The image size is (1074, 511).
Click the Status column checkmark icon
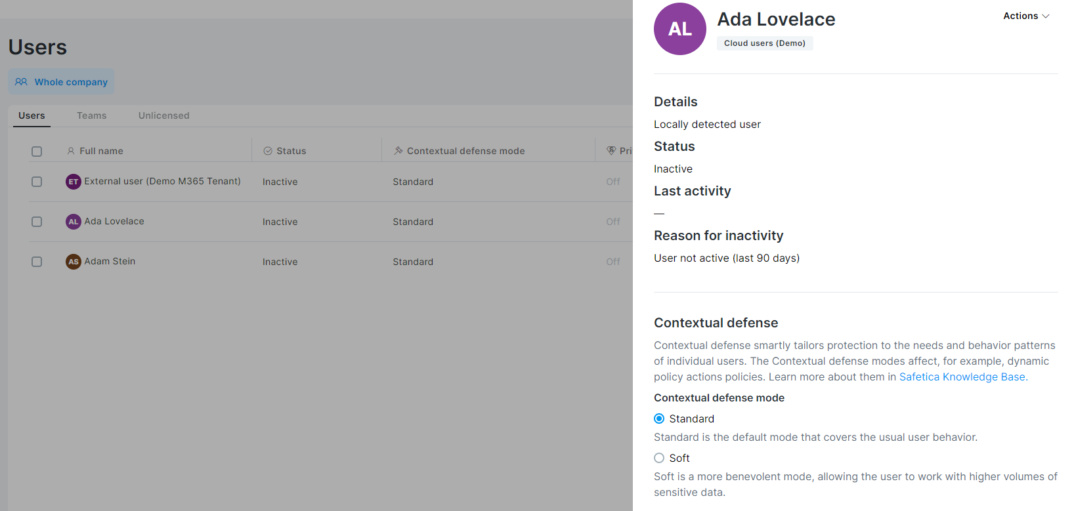pyautogui.click(x=268, y=151)
